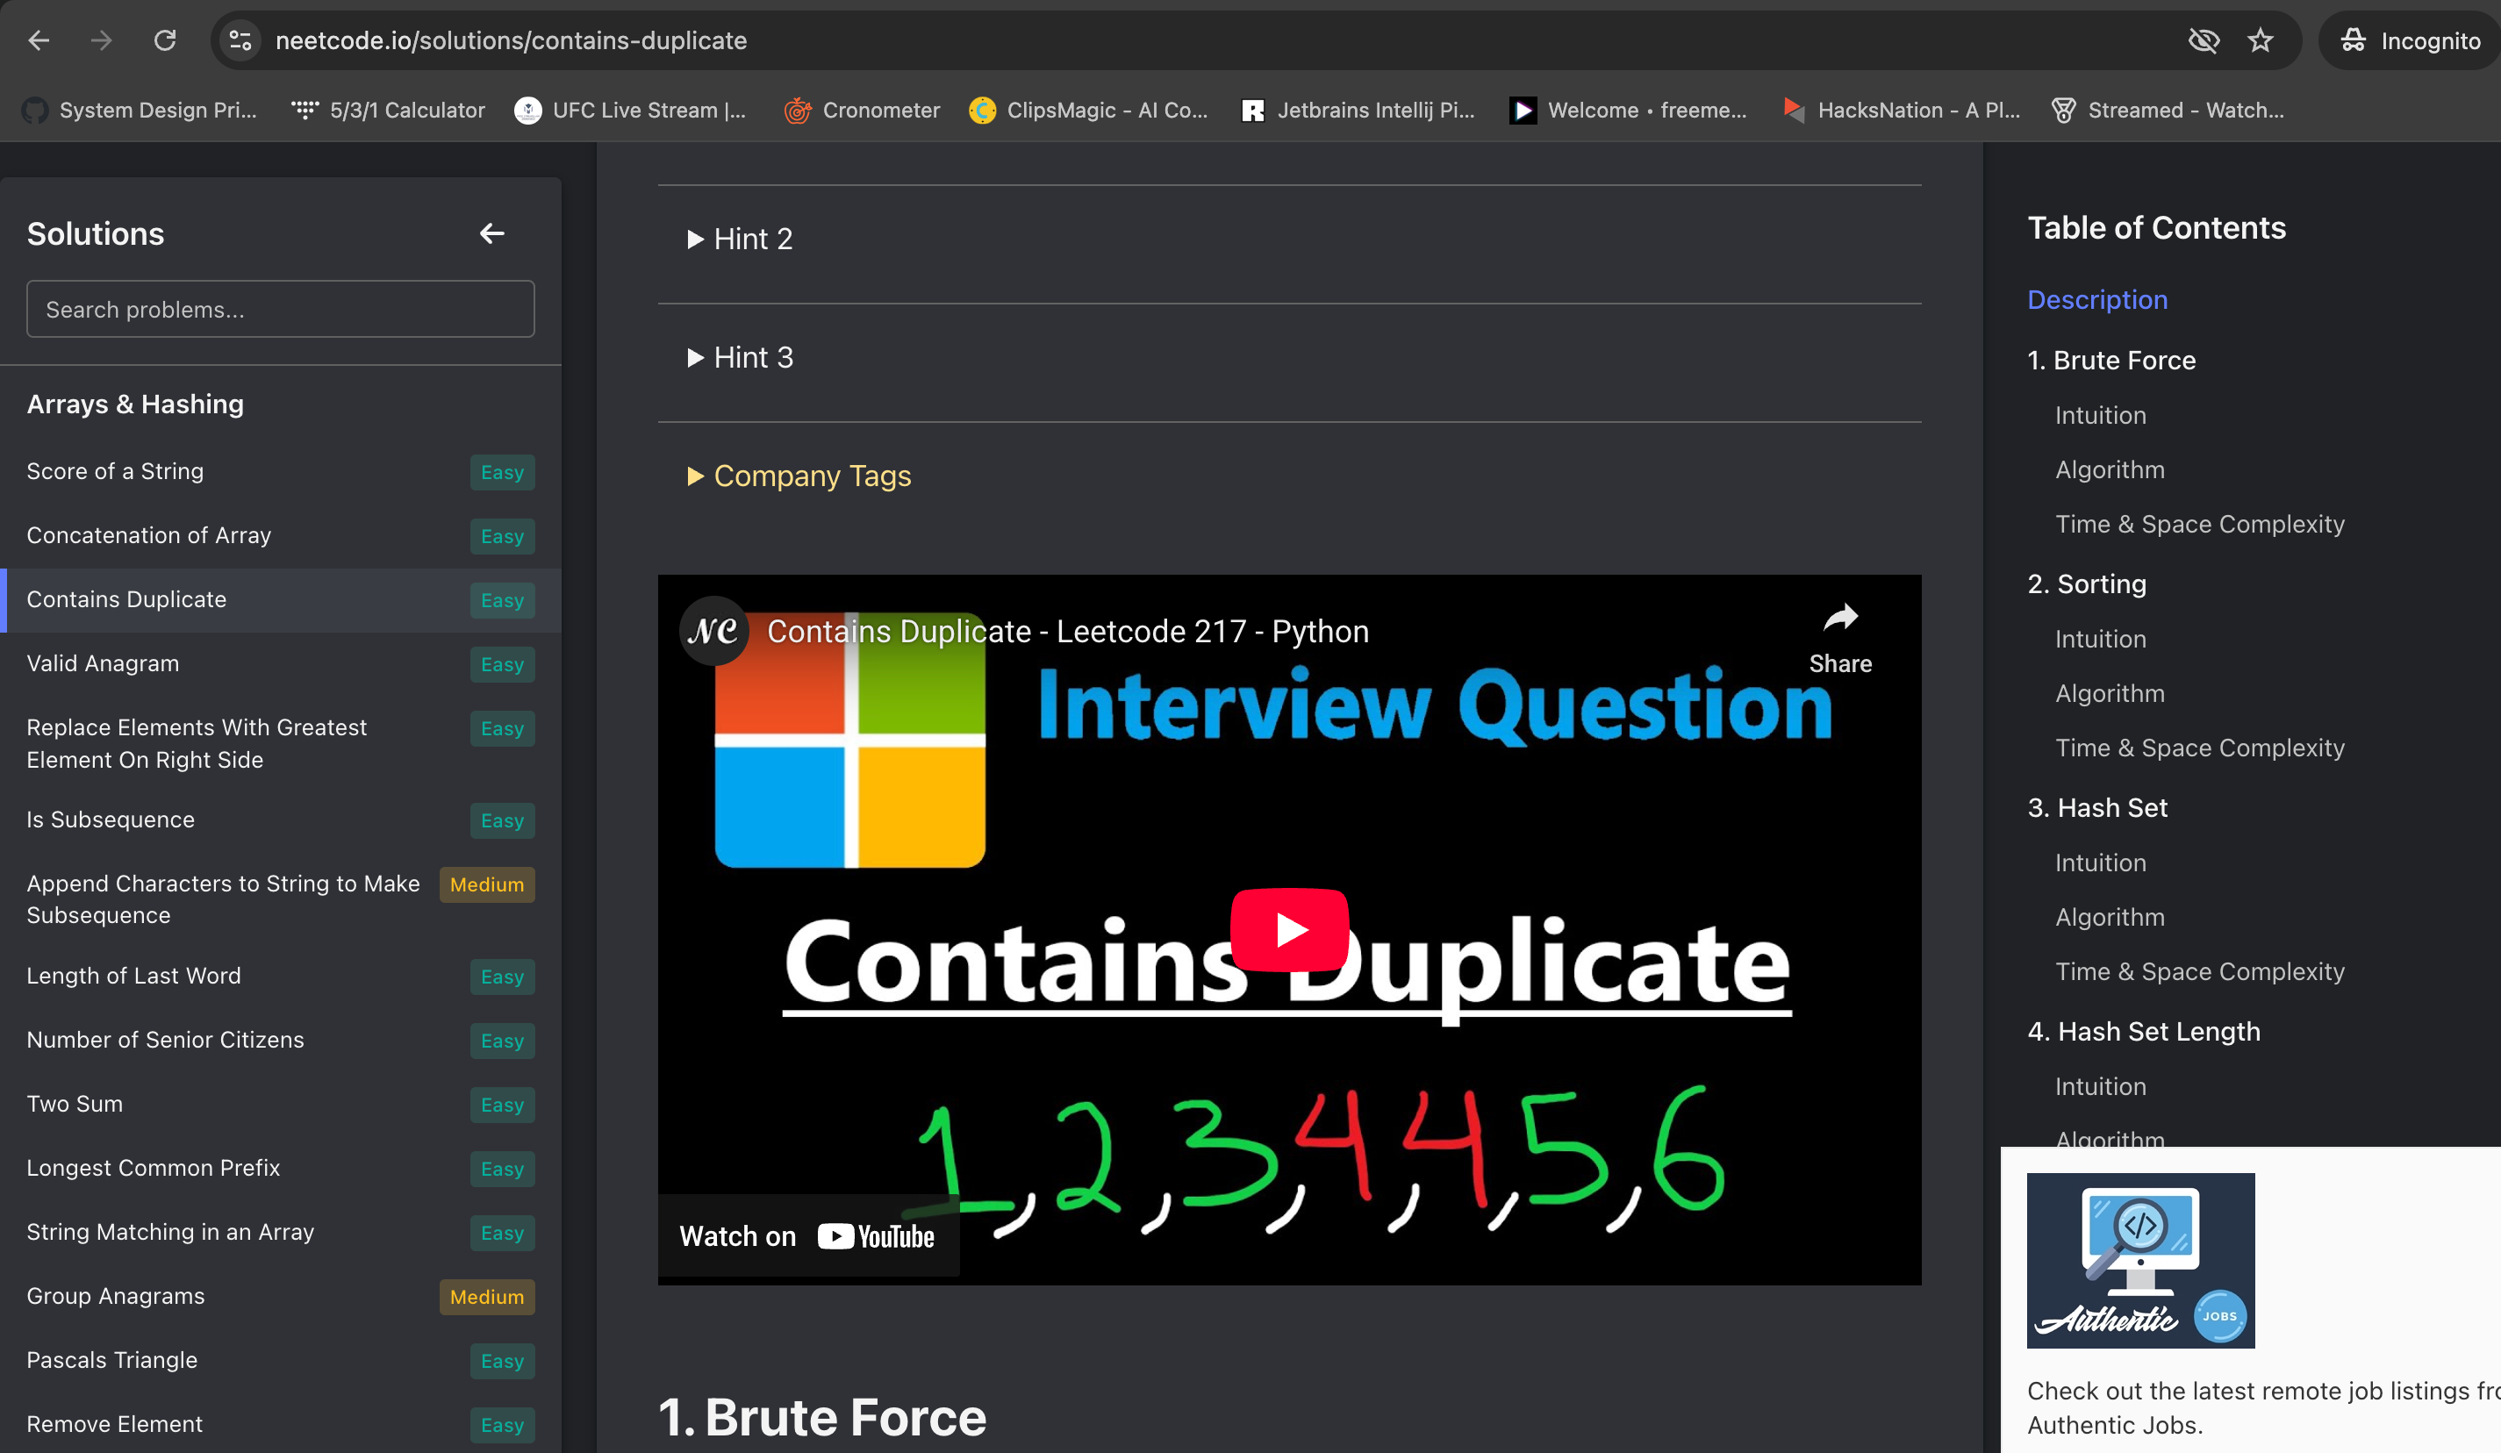2501x1453 pixels.
Task: Click the browser back arrow
Action: coord(39,40)
